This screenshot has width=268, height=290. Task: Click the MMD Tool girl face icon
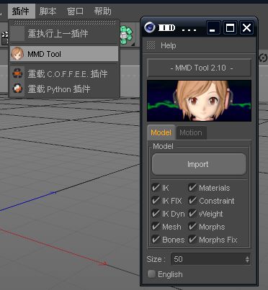17,54
